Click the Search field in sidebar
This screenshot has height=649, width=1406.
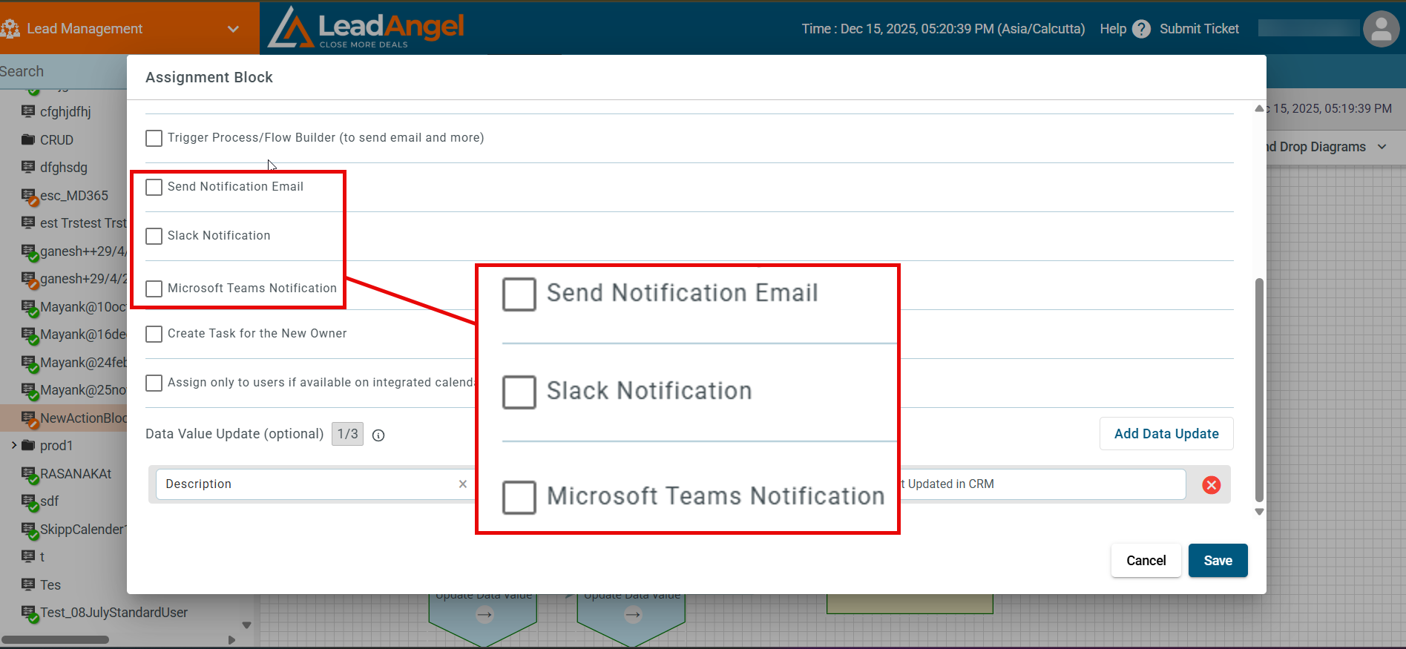click(63, 72)
